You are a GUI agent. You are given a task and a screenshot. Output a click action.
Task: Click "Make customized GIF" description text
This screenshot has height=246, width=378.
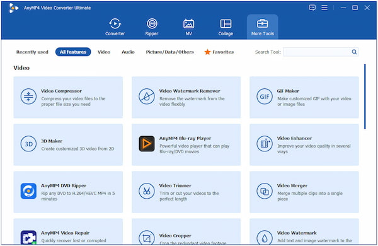pos(314,102)
